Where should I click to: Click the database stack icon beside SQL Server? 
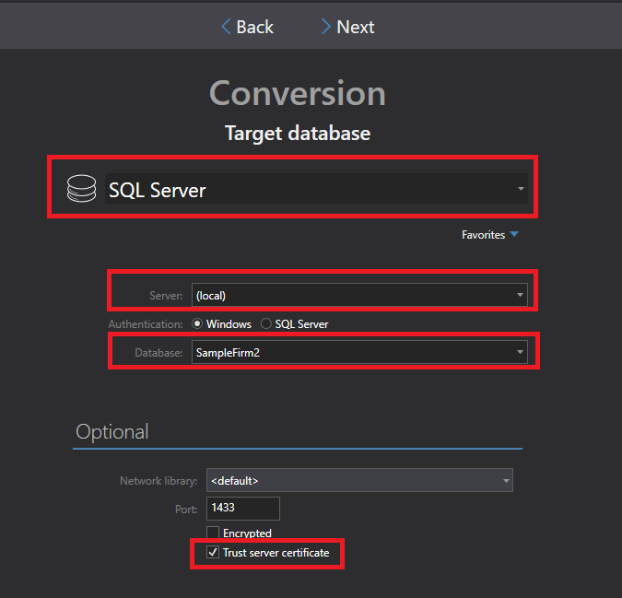coord(81,189)
